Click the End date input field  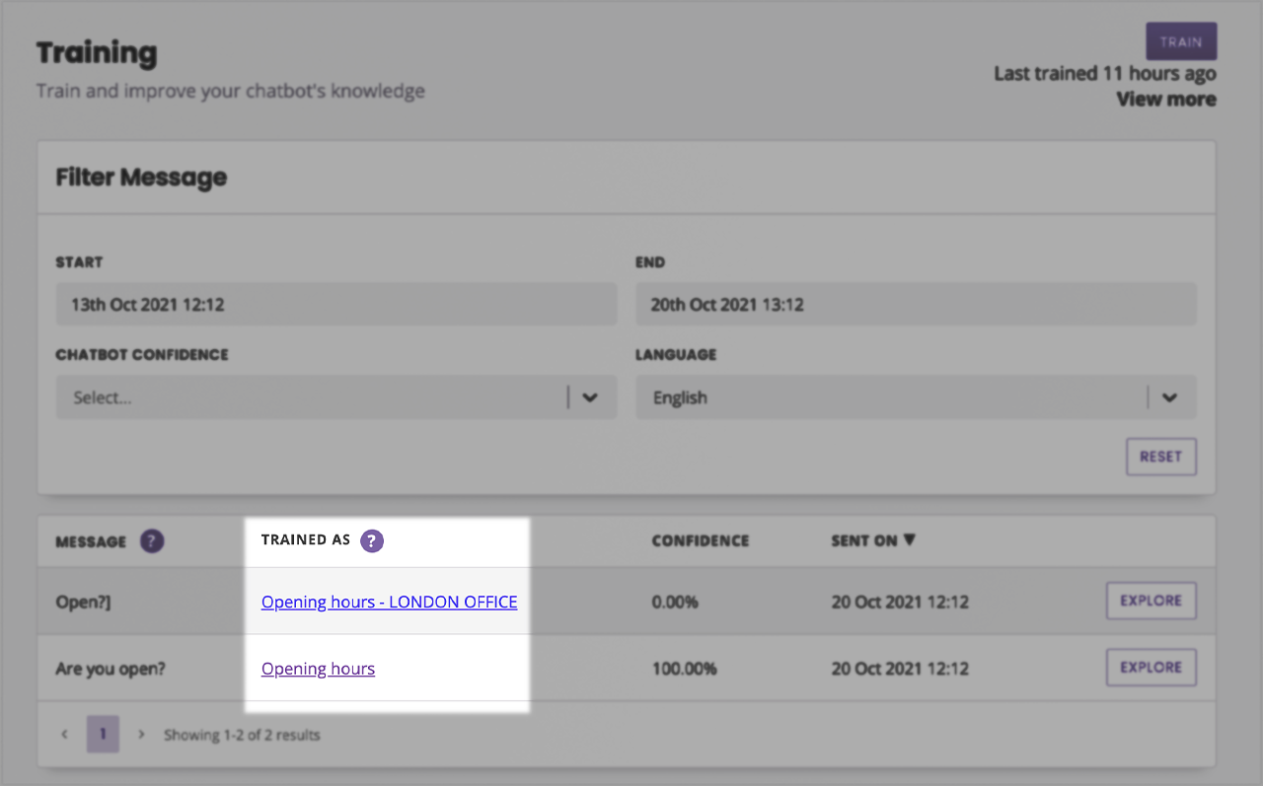[915, 305]
